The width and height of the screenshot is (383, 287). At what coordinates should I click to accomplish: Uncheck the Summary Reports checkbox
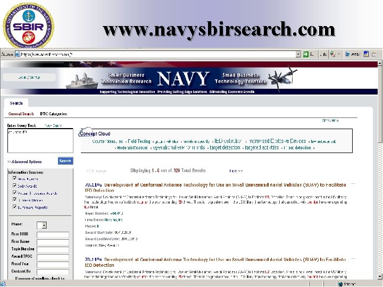coord(15,207)
